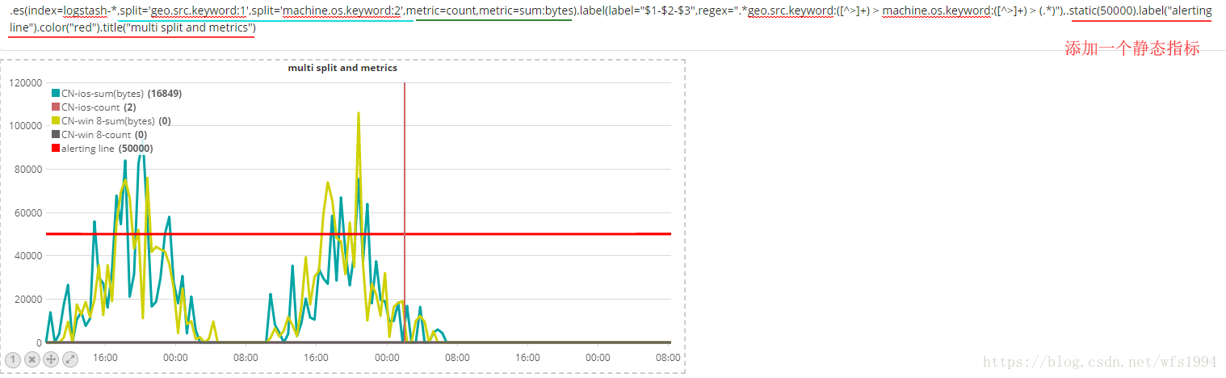This screenshot has height=378, width=1226.
Task: Click the 80000 y-axis label
Action: [28, 170]
